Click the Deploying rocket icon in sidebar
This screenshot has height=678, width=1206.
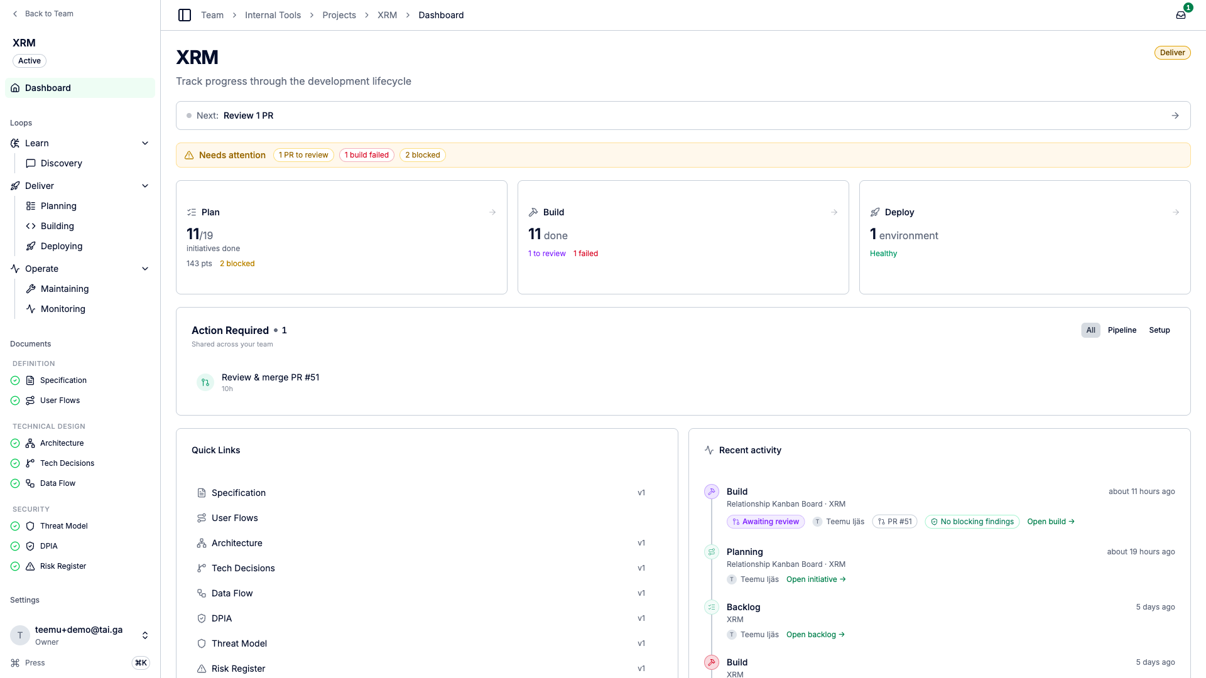[x=31, y=246]
